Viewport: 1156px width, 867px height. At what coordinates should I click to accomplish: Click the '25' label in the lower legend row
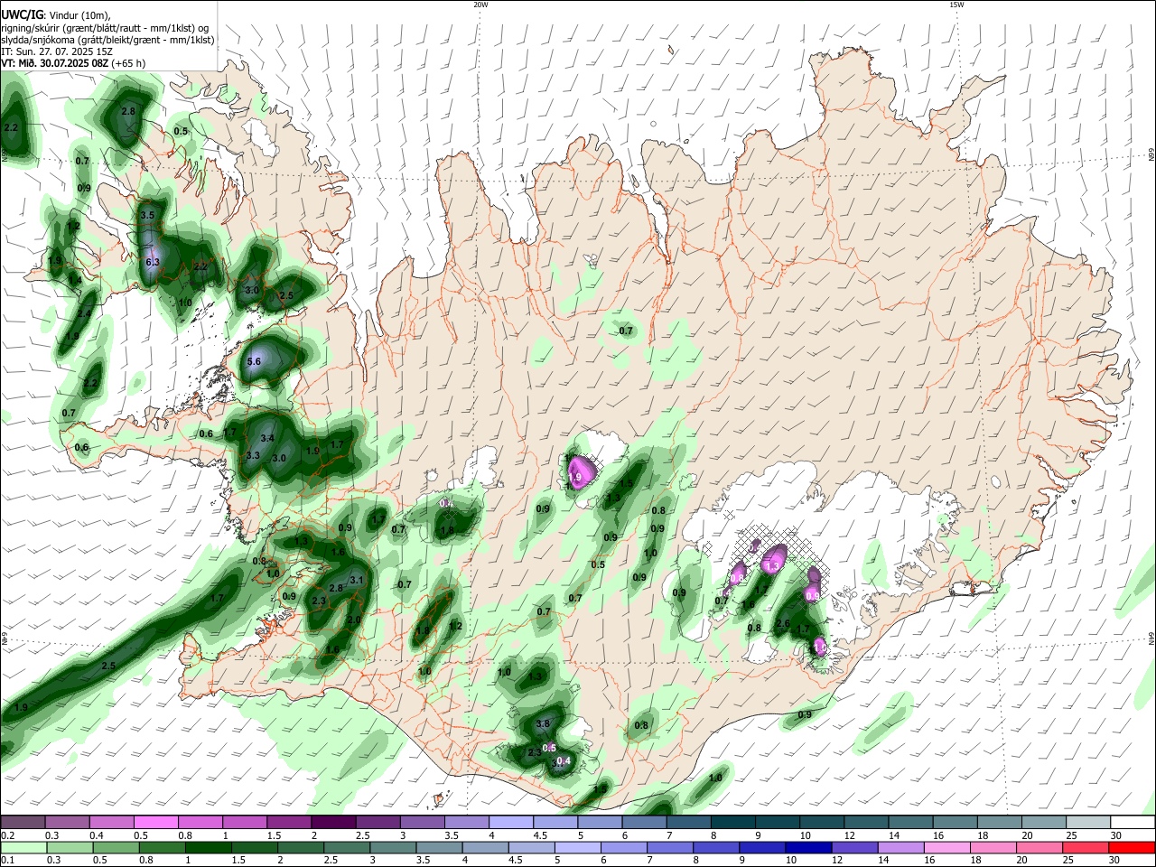tap(1069, 861)
